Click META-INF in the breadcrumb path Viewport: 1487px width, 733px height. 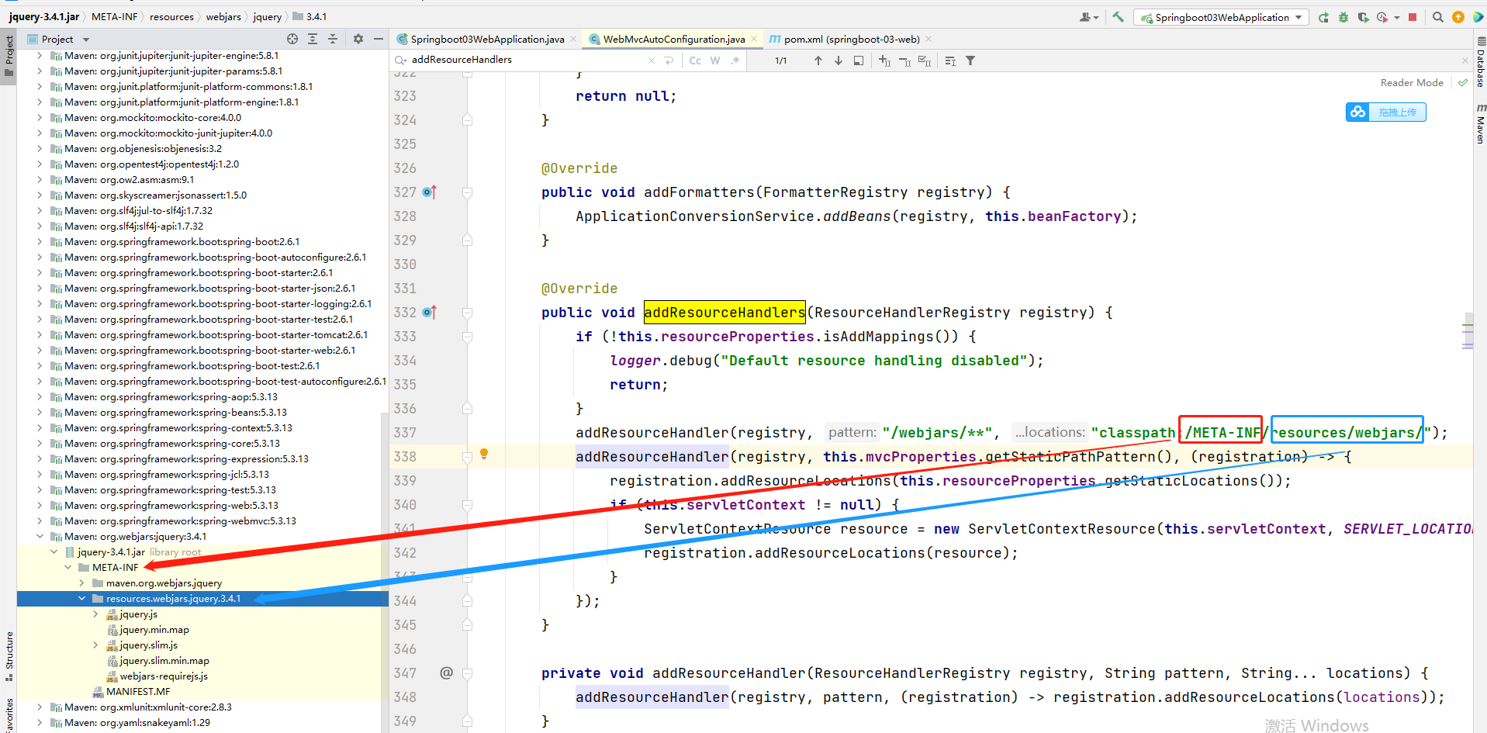tap(114, 16)
